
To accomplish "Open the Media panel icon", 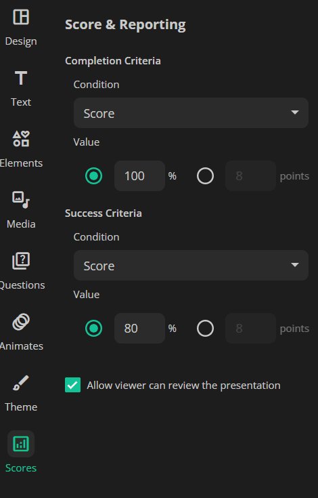I will [x=21, y=200].
